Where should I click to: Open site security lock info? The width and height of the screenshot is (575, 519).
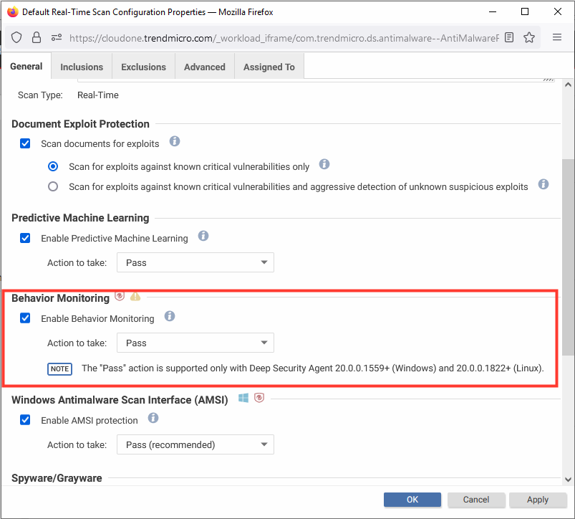click(37, 37)
